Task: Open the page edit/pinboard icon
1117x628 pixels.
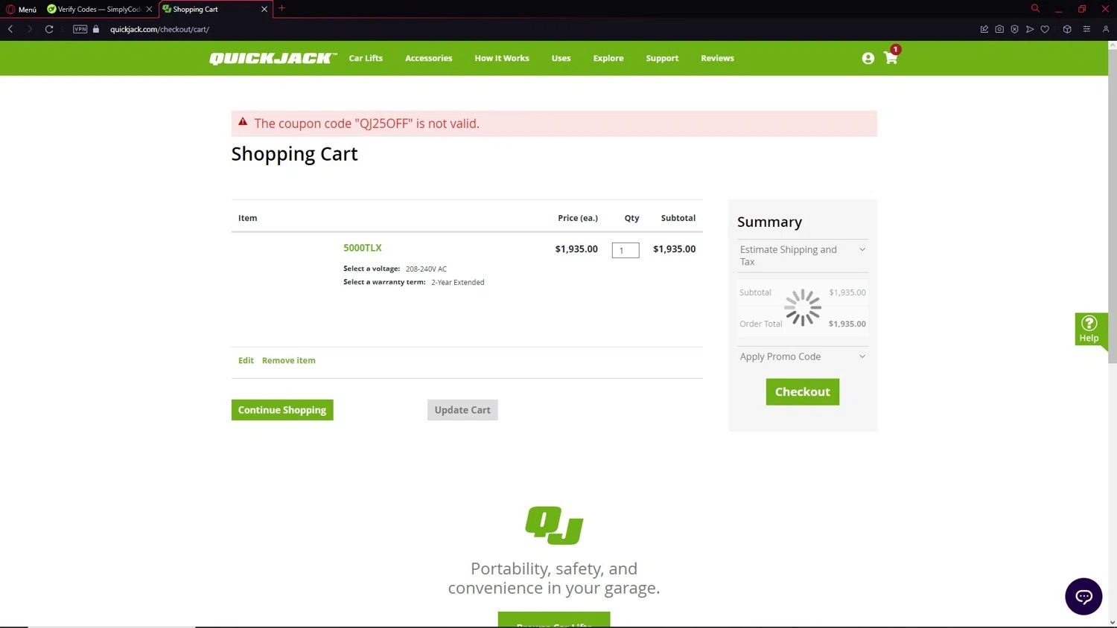Action: tap(984, 29)
